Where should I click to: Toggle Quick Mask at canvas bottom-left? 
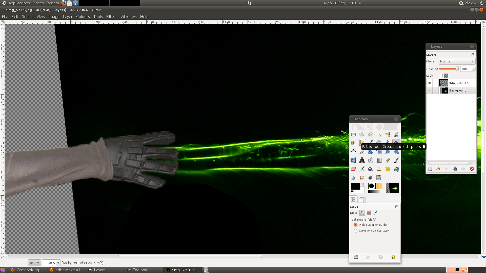coord(2,256)
